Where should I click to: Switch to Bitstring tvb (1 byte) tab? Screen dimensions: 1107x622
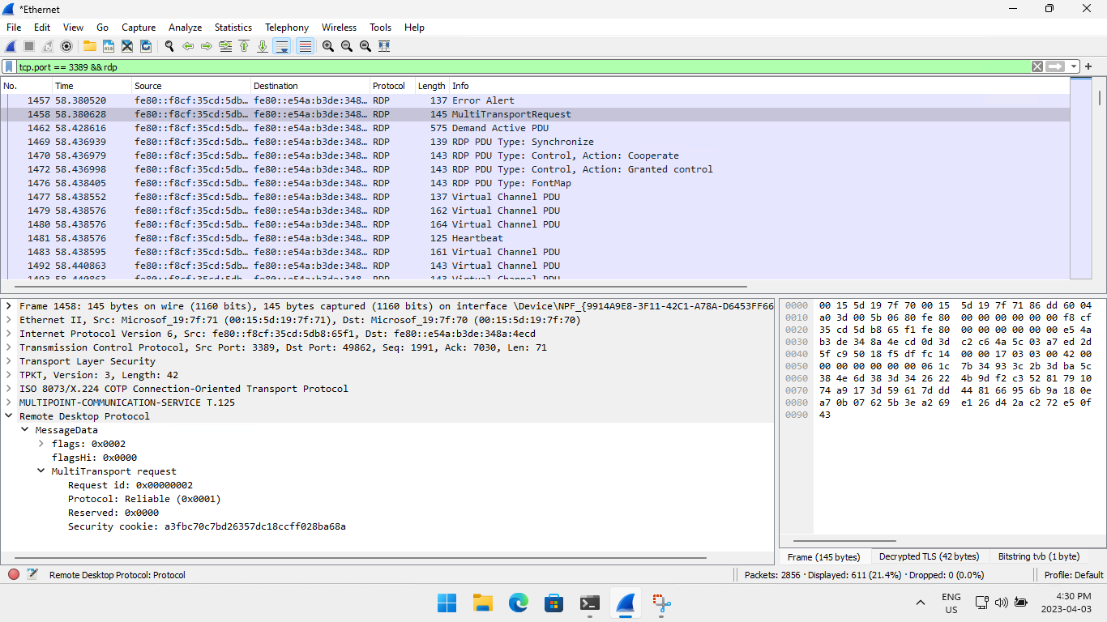1039,556
